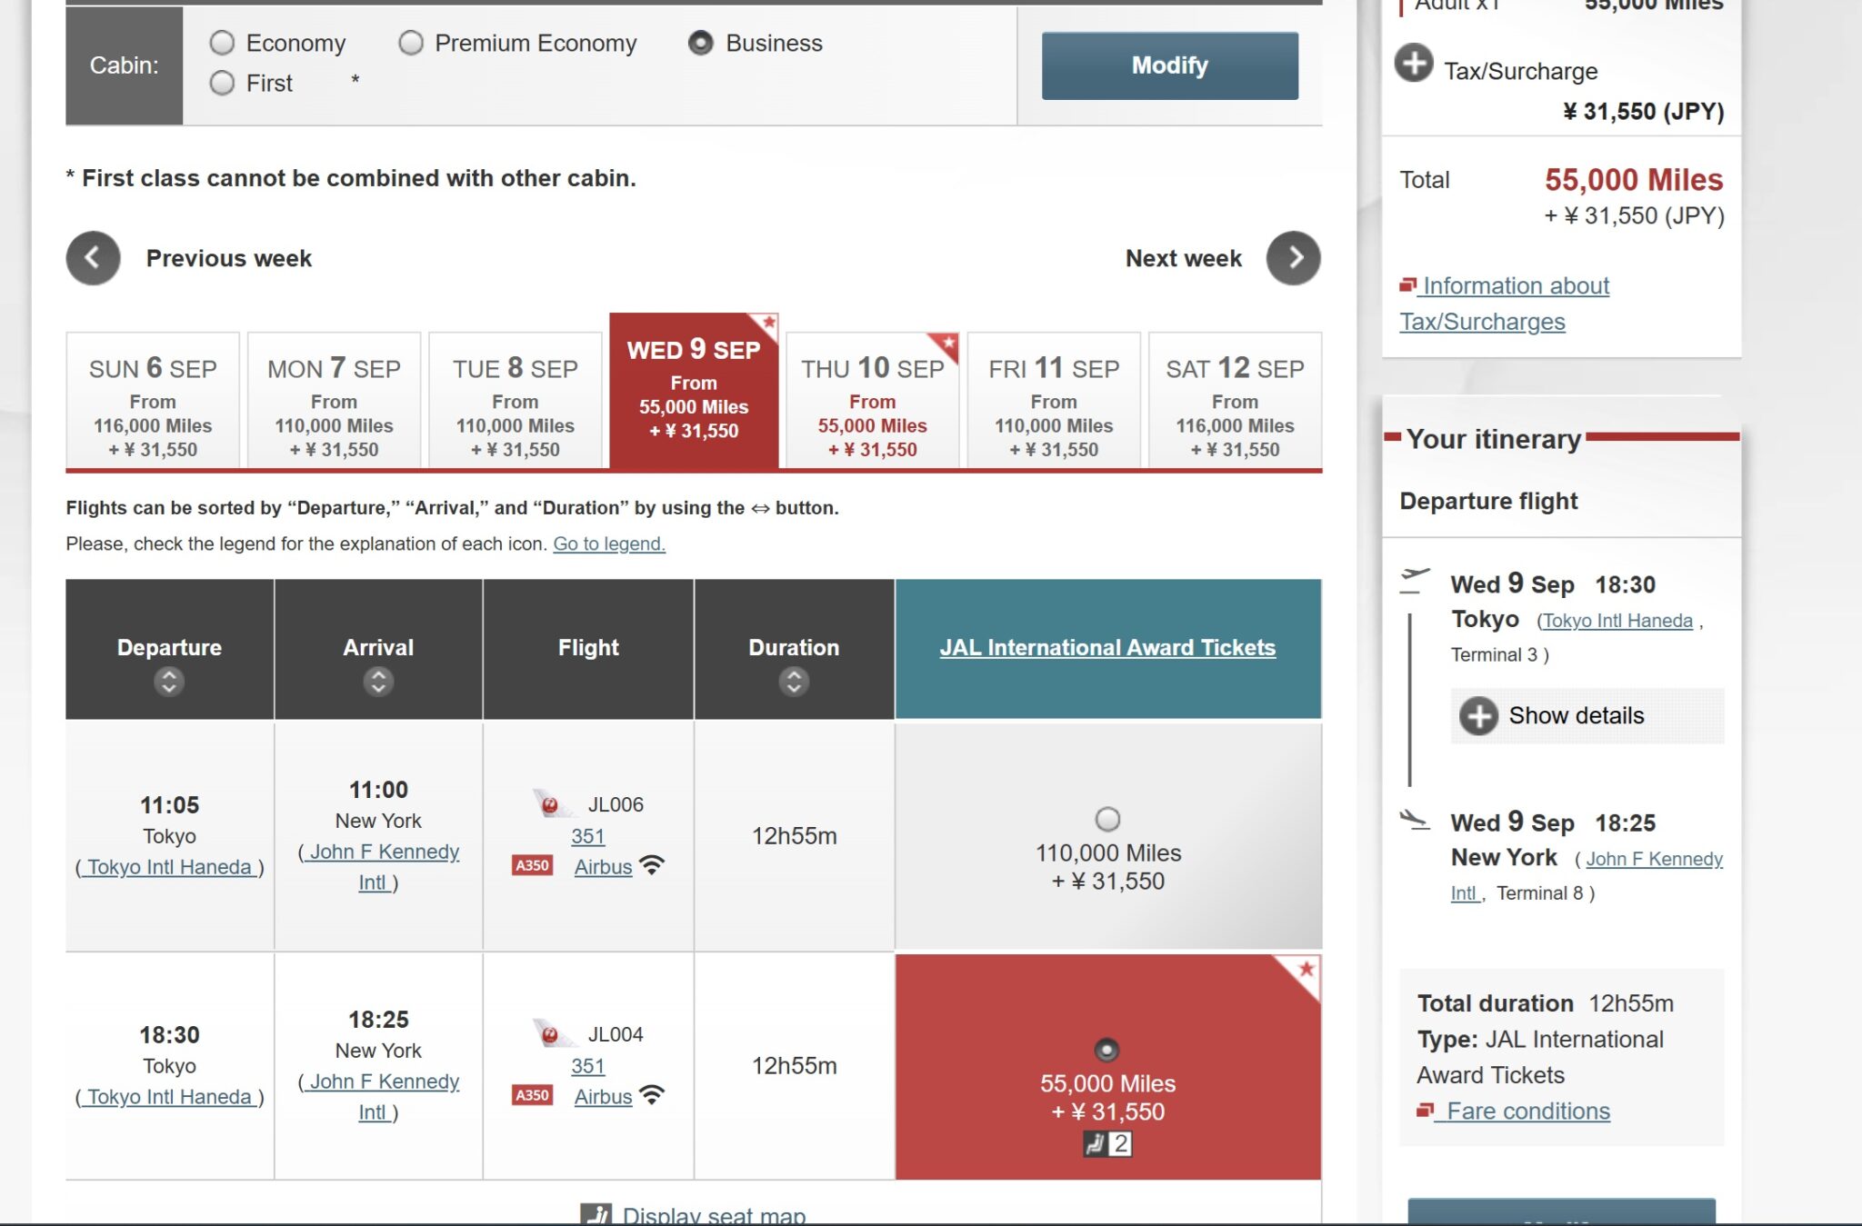Click the A350 badge on JL006 row
Screen dimensions: 1862x1226
(533, 865)
